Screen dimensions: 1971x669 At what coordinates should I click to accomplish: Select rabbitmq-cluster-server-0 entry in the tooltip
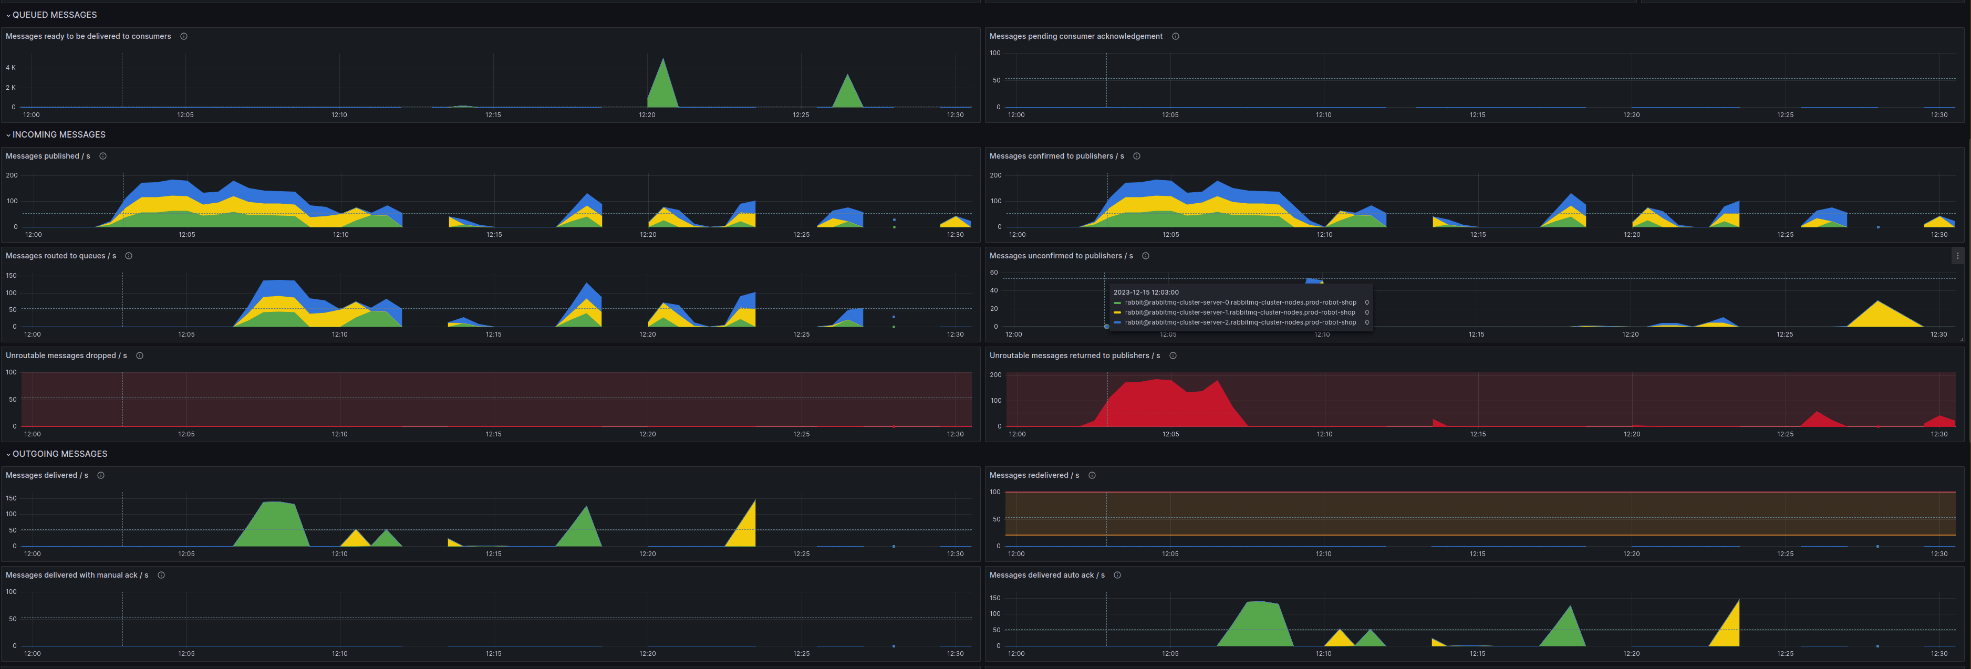click(x=1240, y=303)
